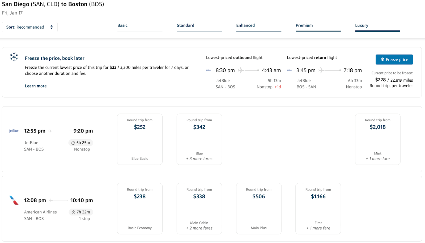The width and height of the screenshot is (425, 243).
Task: Switch to the Basic fare tab
Action: [122, 25]
